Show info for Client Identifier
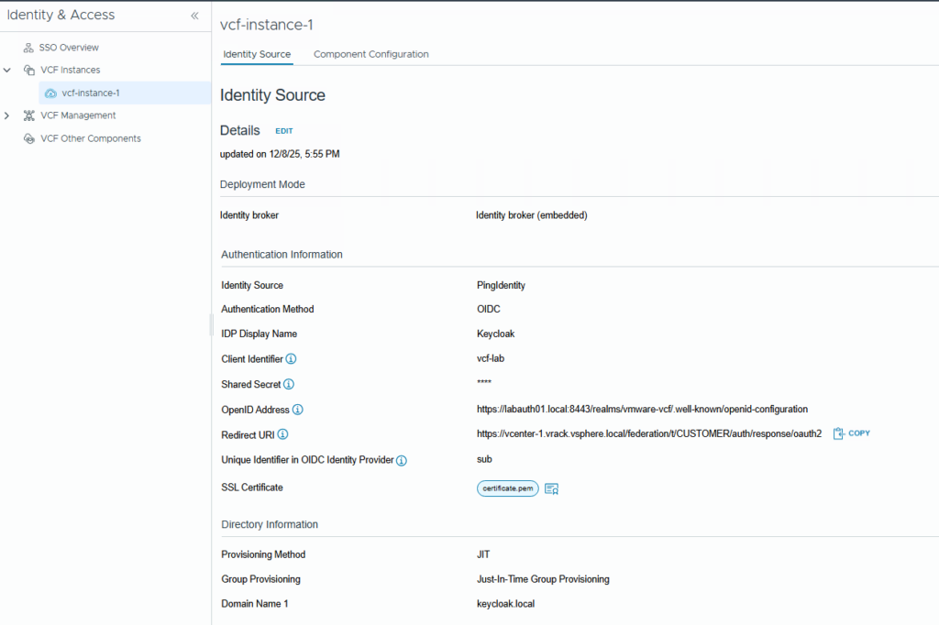This screenshot has height=625, width=939. pyautogui.click(x=292, y=359)
